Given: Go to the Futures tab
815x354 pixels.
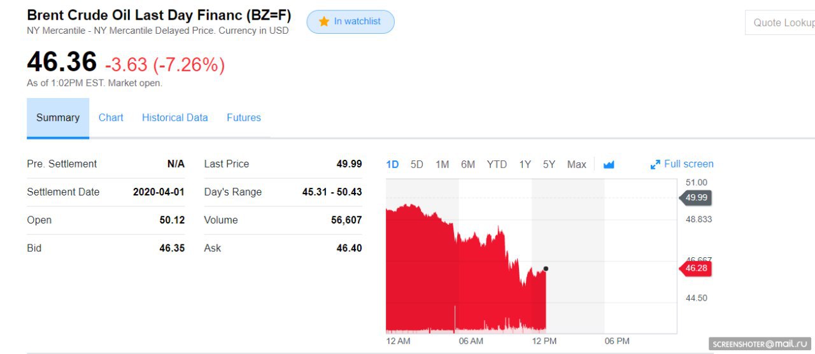Looking at the screenshot, I should pos(244,118).
